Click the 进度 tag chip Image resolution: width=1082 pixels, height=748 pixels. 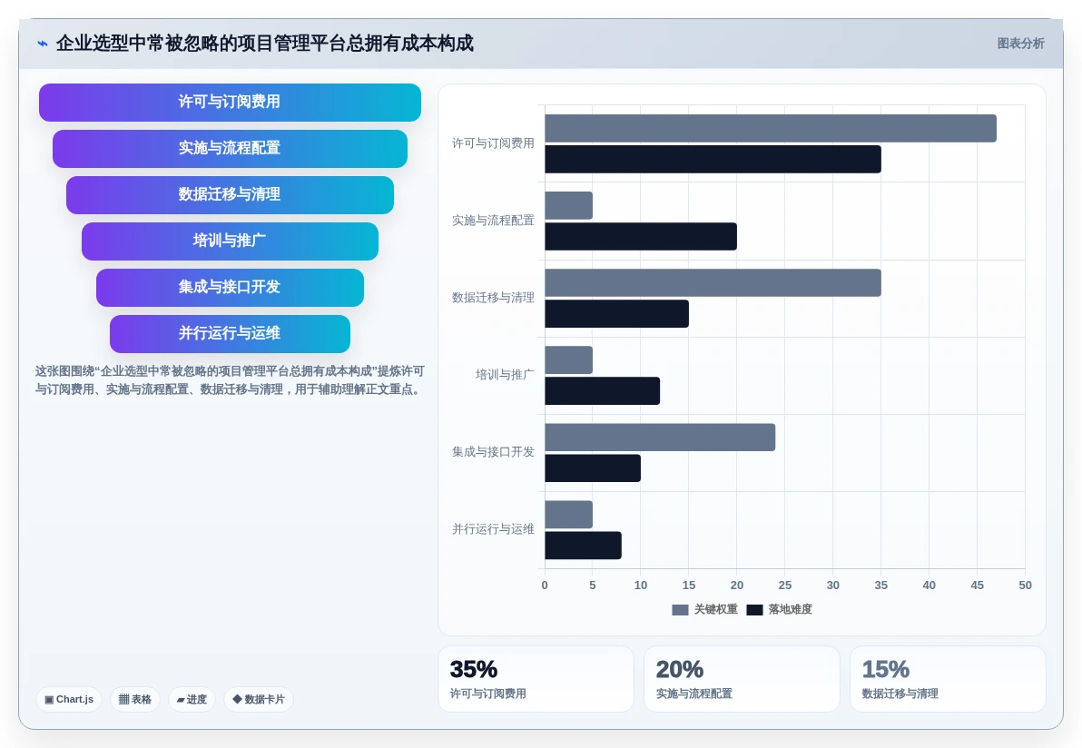click(192, 699)
